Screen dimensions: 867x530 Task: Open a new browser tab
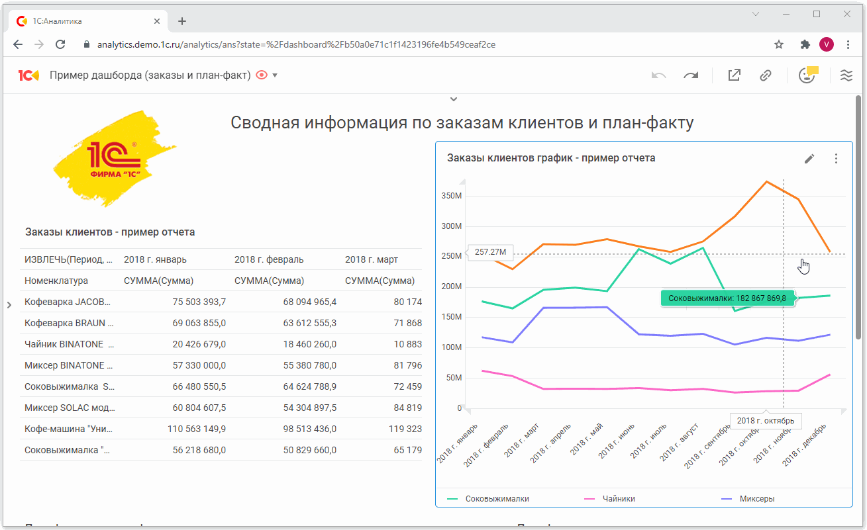(182, 21)
